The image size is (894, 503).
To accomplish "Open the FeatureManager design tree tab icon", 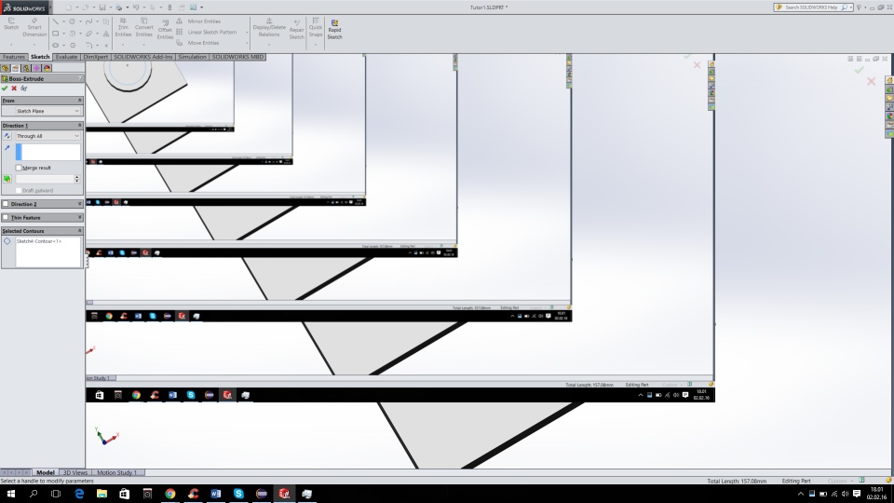I will (6, 68).
